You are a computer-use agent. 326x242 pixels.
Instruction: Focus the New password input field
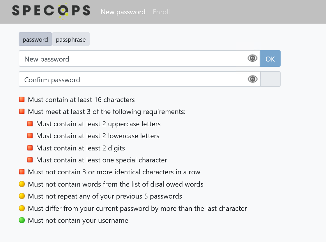tap(139, 59)
